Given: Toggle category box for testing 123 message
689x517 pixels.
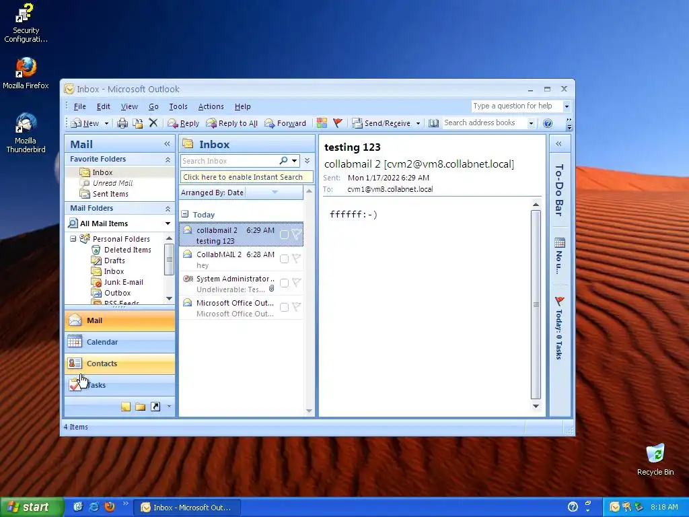Looking at the screenshot, I should [285, 234].
